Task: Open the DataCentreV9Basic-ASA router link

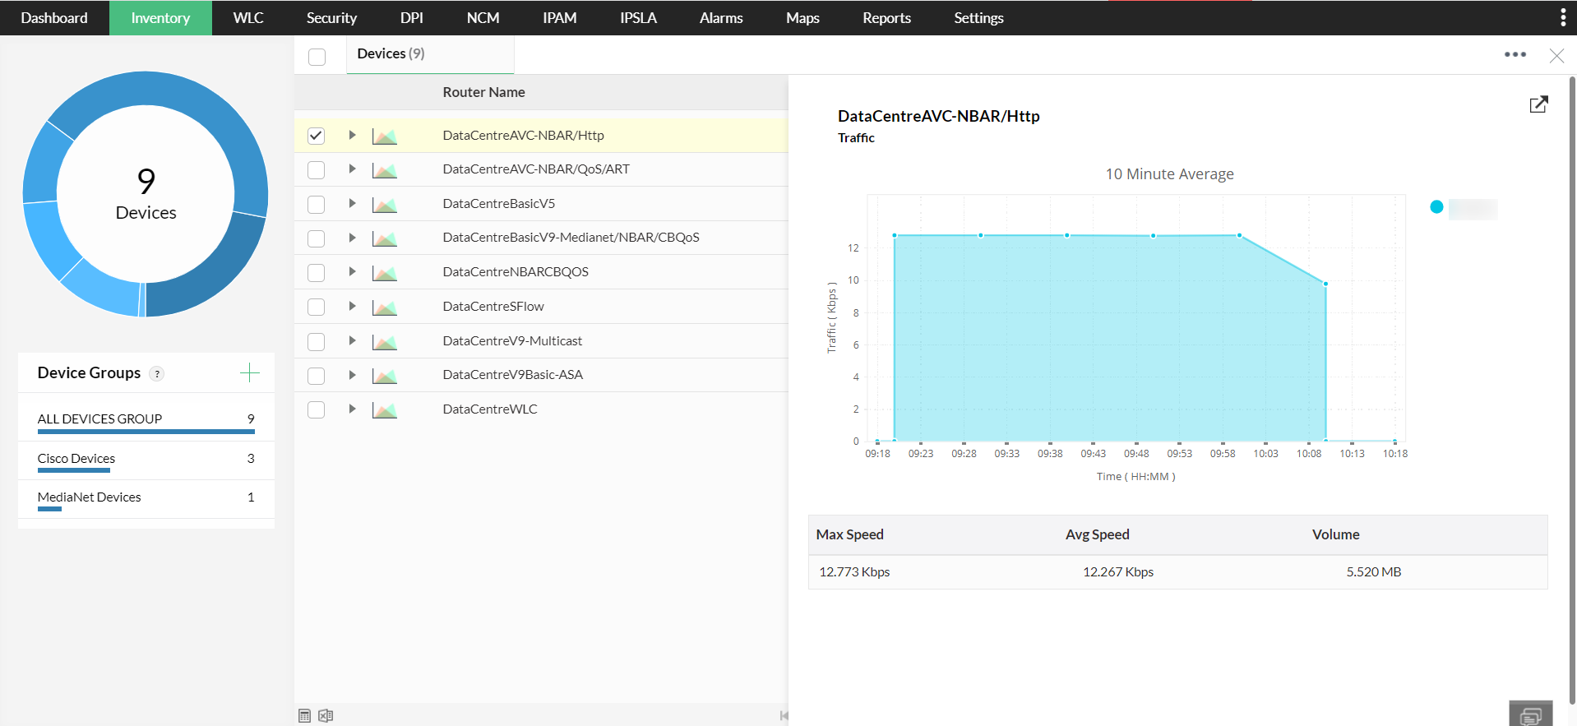Action: (x=512, y=375)
